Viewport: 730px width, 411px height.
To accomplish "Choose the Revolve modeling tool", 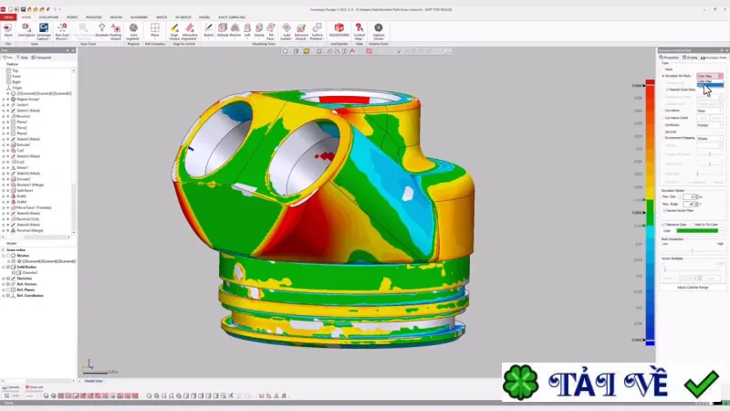I will (x=235, y=31).
